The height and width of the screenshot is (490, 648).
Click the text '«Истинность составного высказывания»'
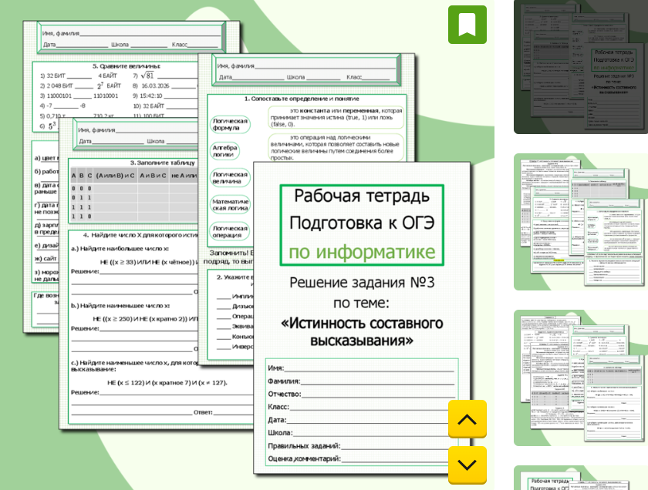(362, 332)
